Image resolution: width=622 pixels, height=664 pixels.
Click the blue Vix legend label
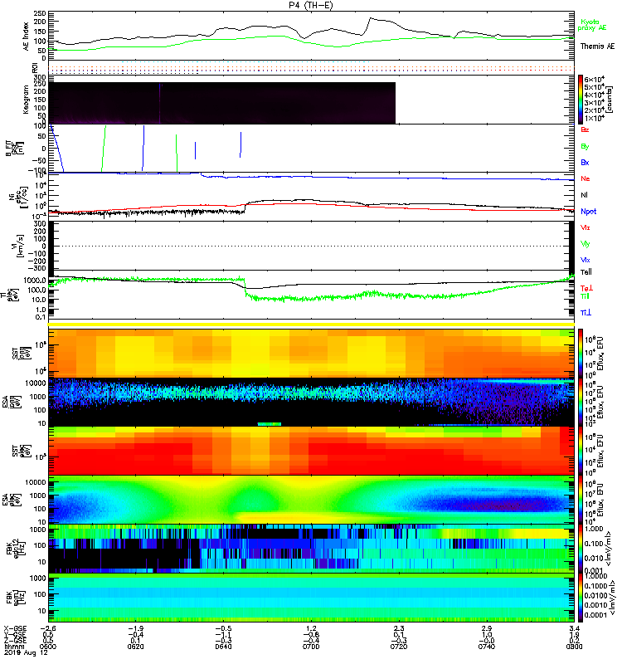[x=586, y=260]
